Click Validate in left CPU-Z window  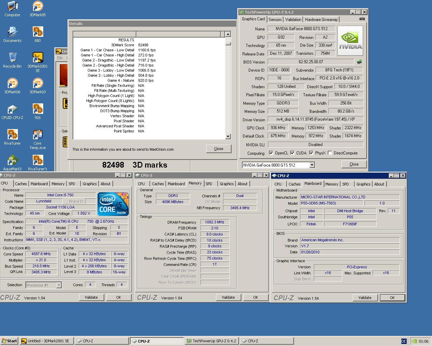tap(91, 297)
